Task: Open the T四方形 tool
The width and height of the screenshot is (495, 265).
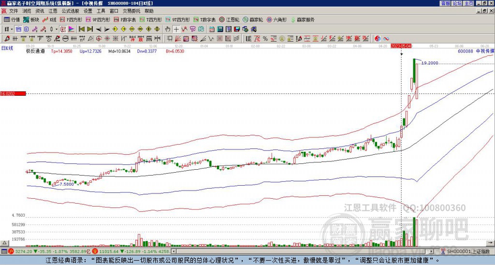Action: [x=151, y=19]
